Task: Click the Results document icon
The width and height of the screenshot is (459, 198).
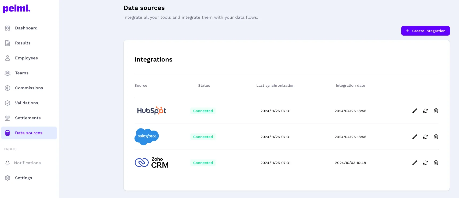Action: [8, 43]
